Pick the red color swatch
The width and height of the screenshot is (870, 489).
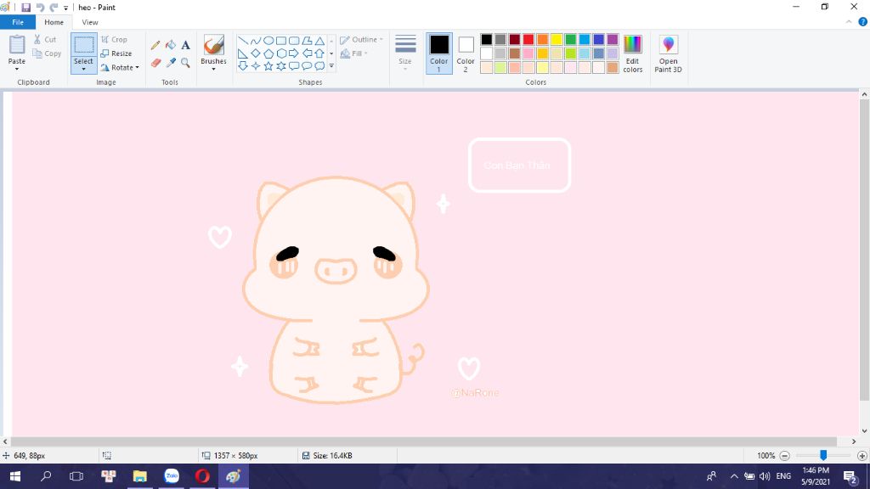pos(528,39)
